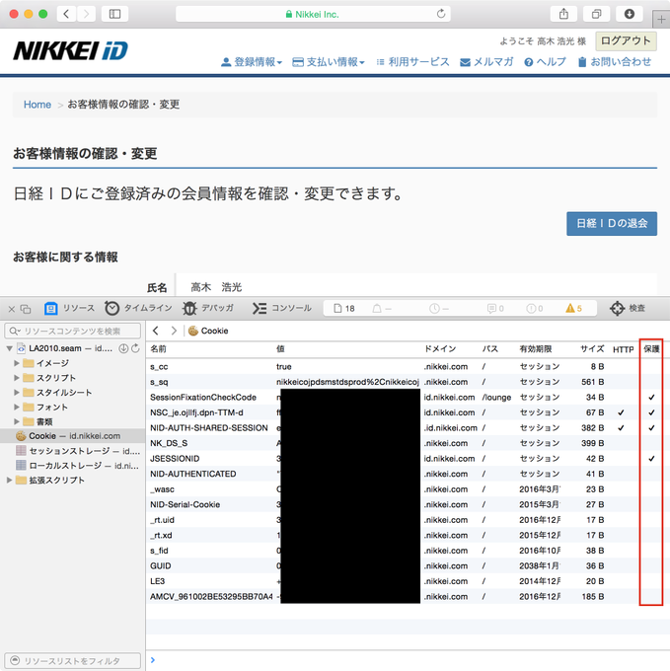Collapse the LA2010.seam tree node
The height and width of the screenshot is (671, 670).
[10, 348]
